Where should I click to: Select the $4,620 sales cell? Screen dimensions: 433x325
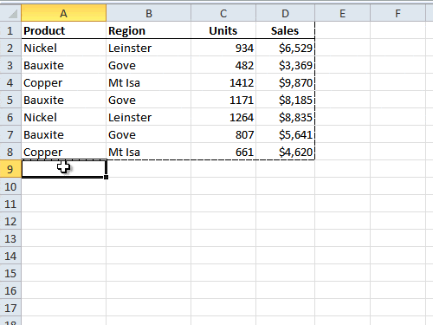(285, 152)
